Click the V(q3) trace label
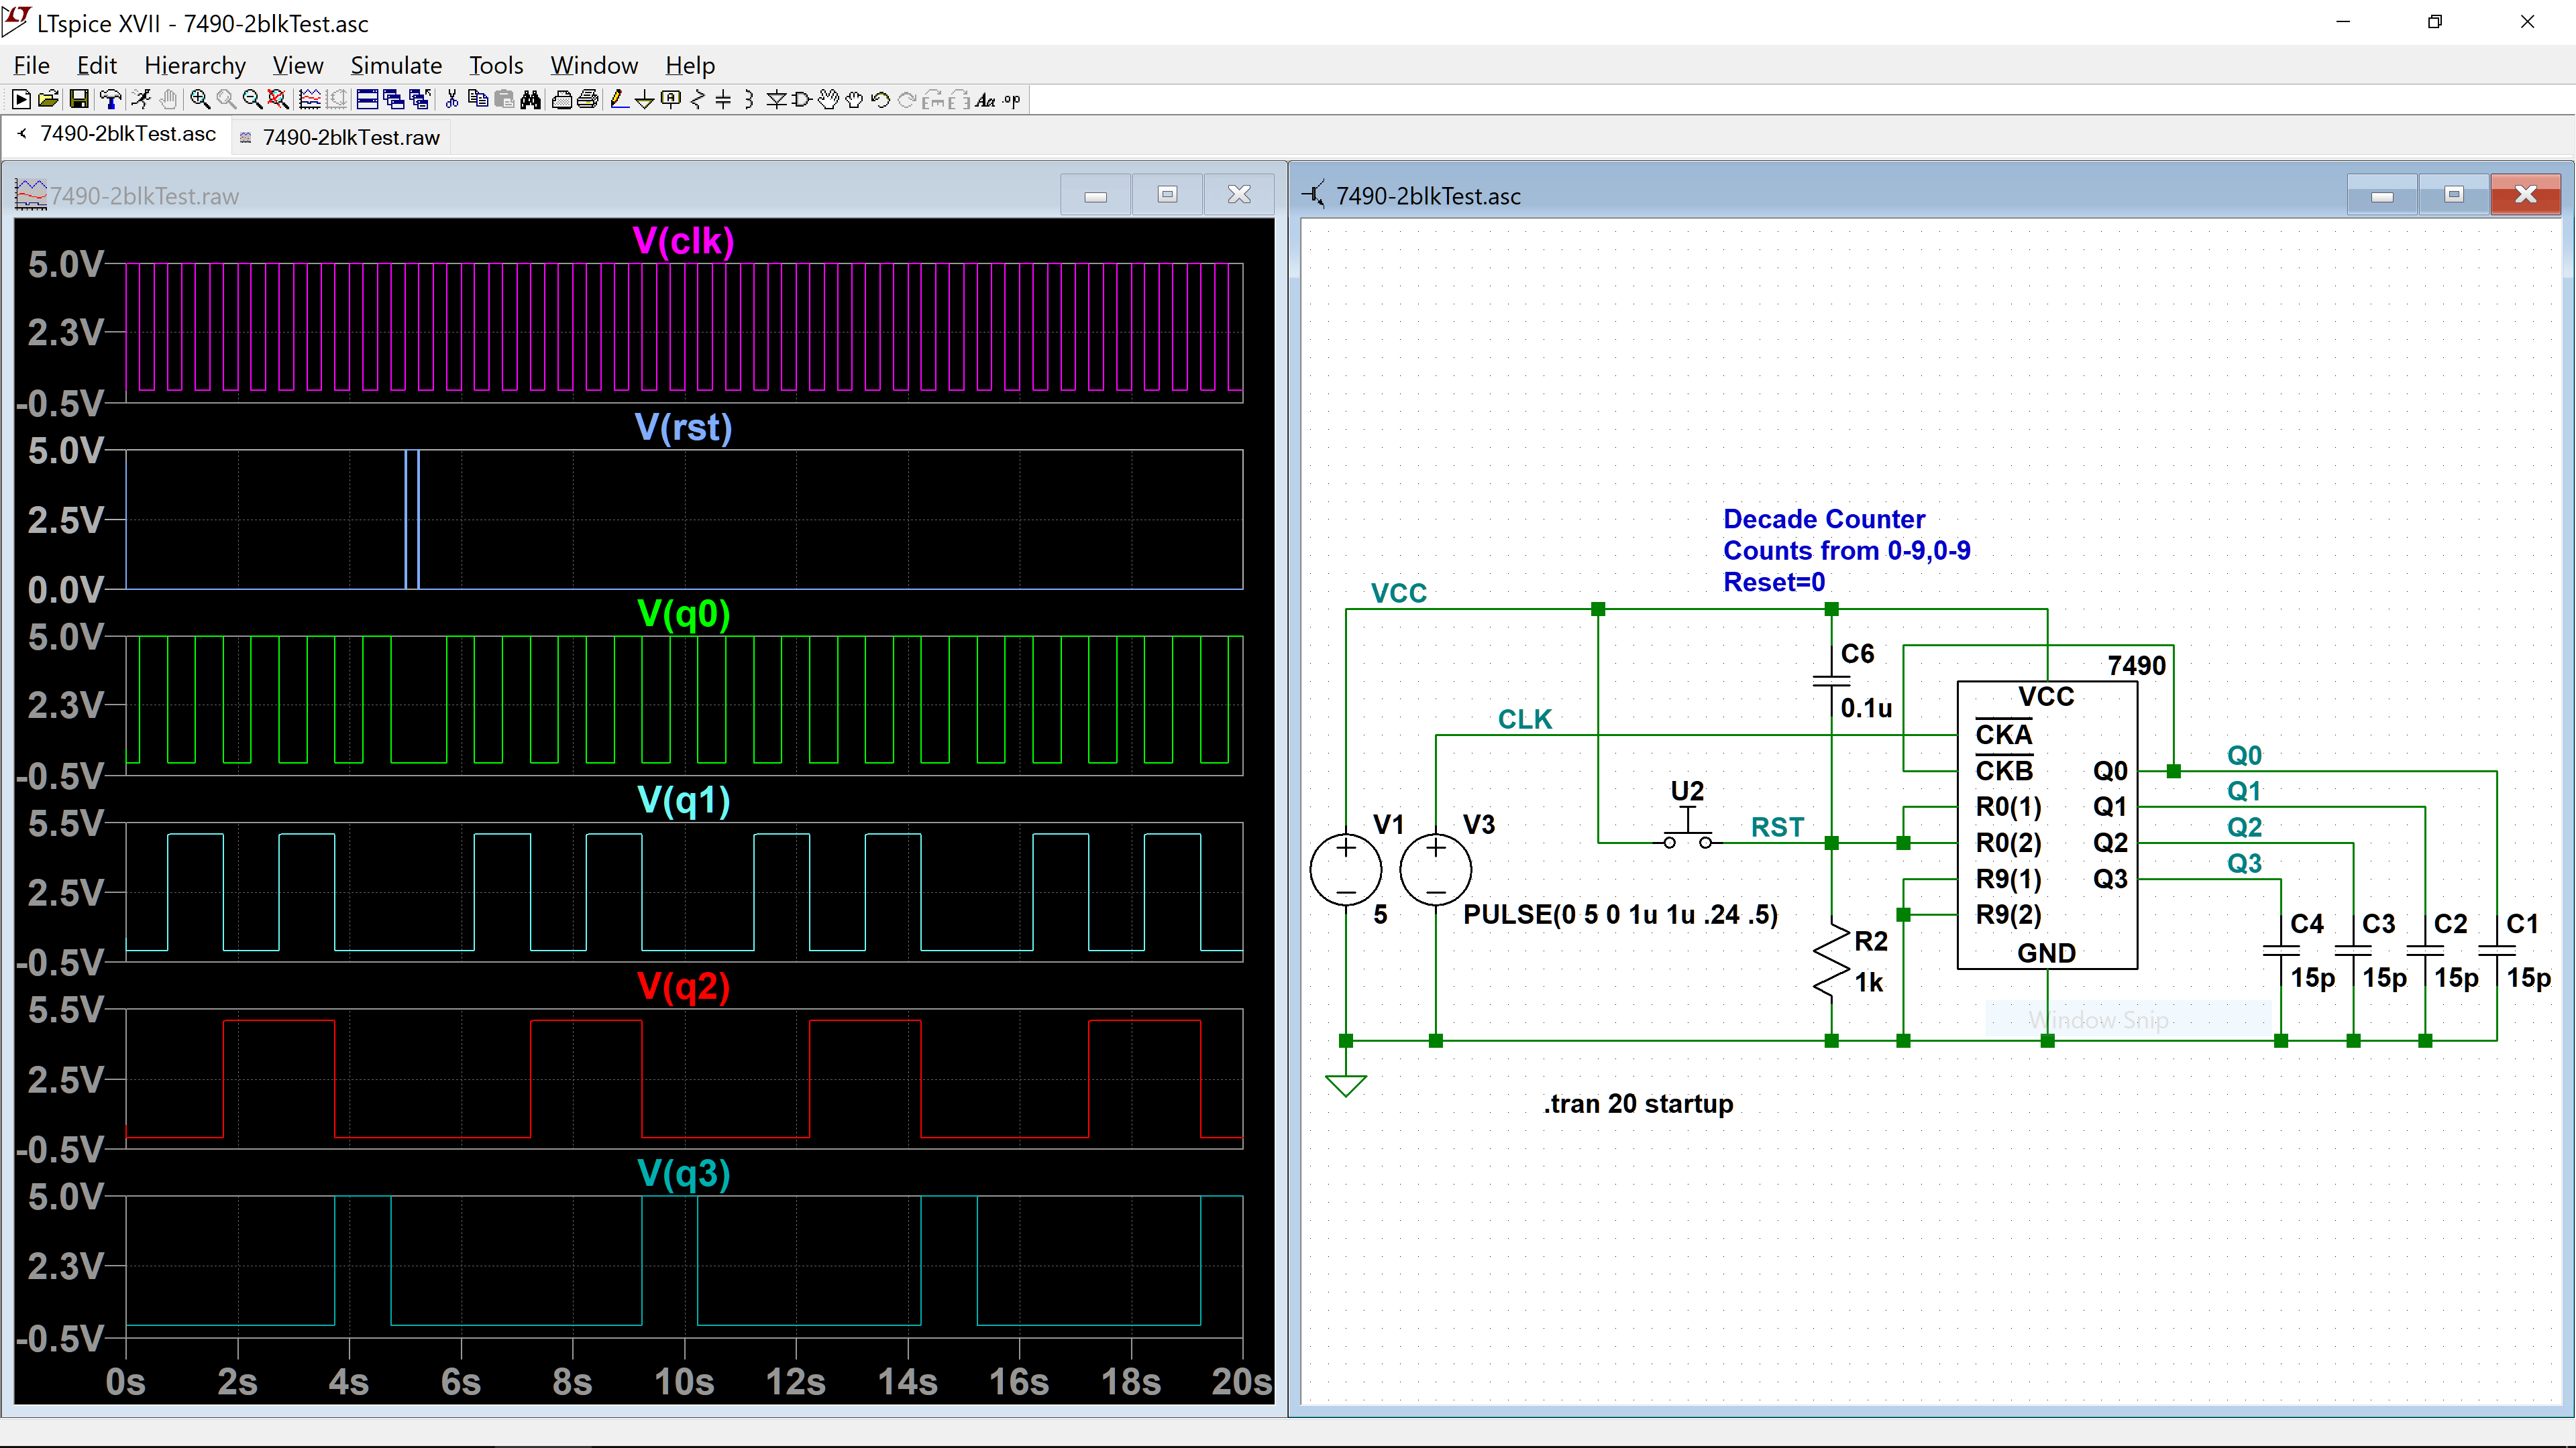 point(683,1173)
